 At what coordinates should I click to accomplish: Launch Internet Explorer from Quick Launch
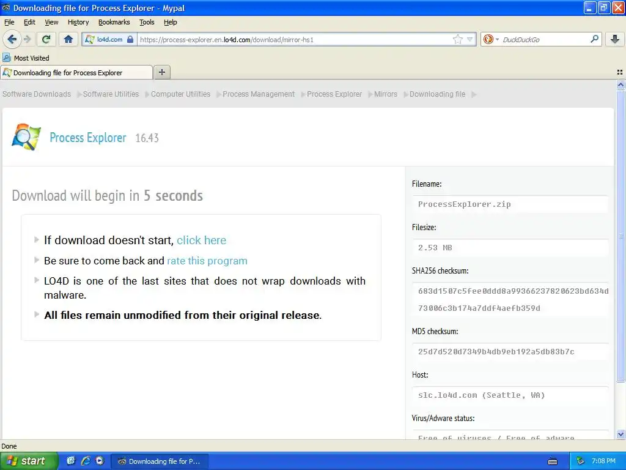(x=86, y=461)
